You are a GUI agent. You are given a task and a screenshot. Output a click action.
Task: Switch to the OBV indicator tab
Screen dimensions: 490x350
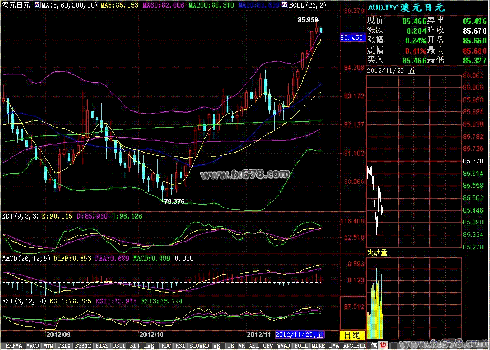tap(268, 345)
